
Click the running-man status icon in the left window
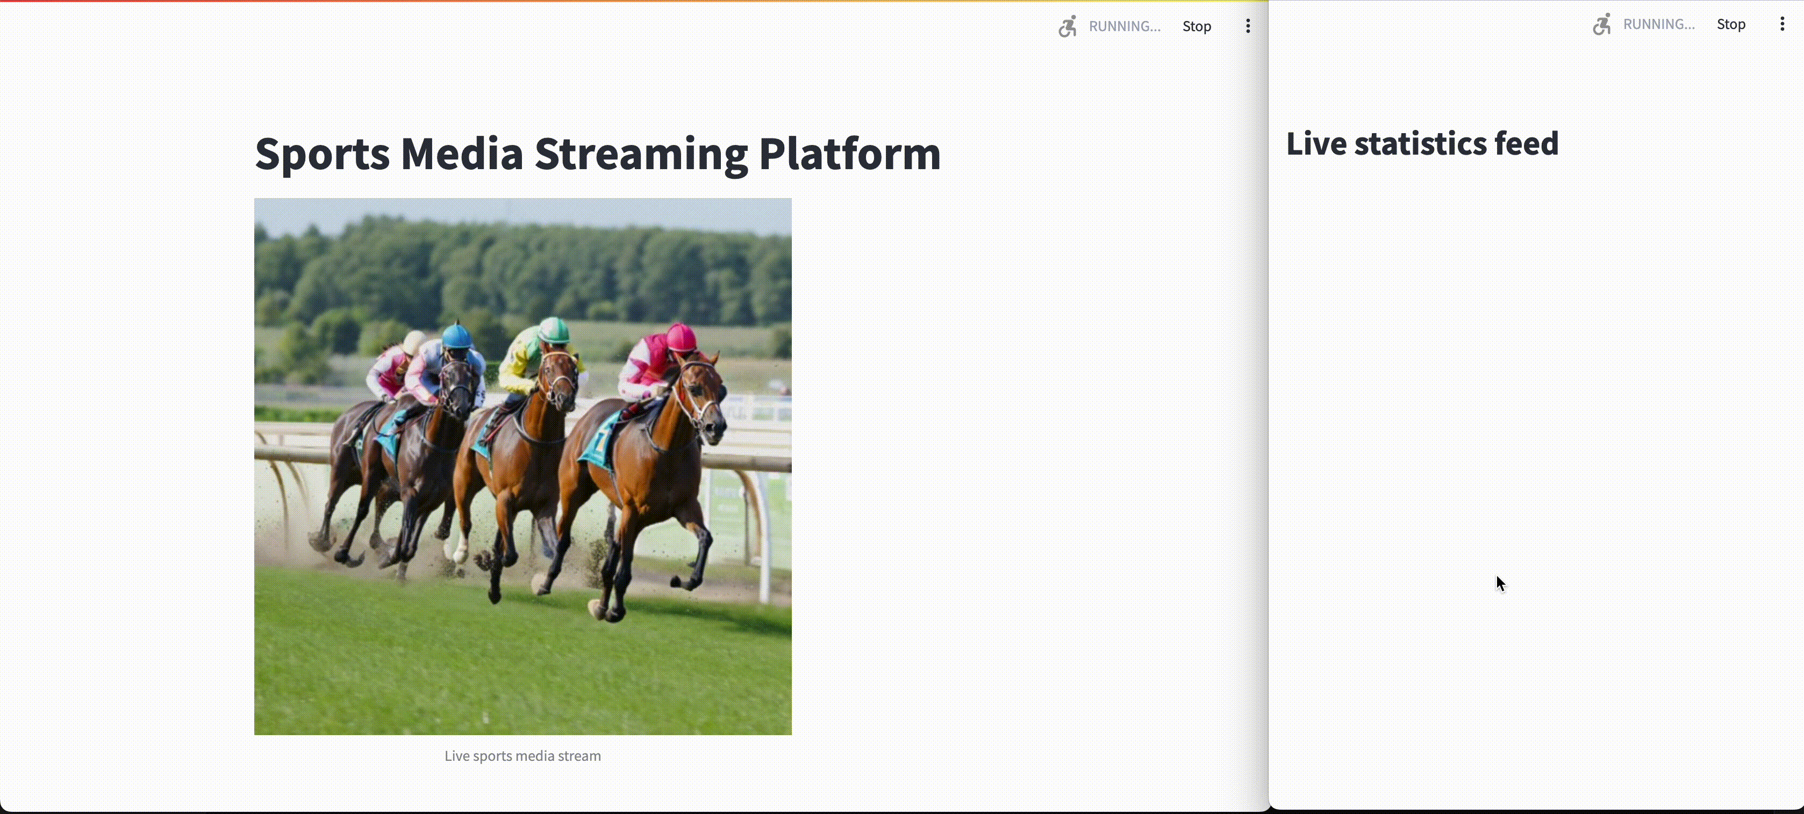pyautogui.click(x=1067, y=26)
